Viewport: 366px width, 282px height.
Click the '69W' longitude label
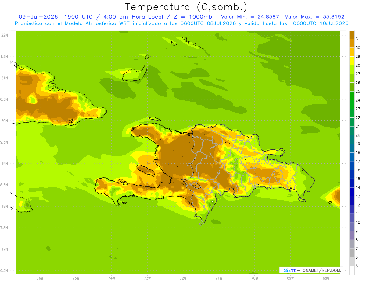click(x=290, y=278)
